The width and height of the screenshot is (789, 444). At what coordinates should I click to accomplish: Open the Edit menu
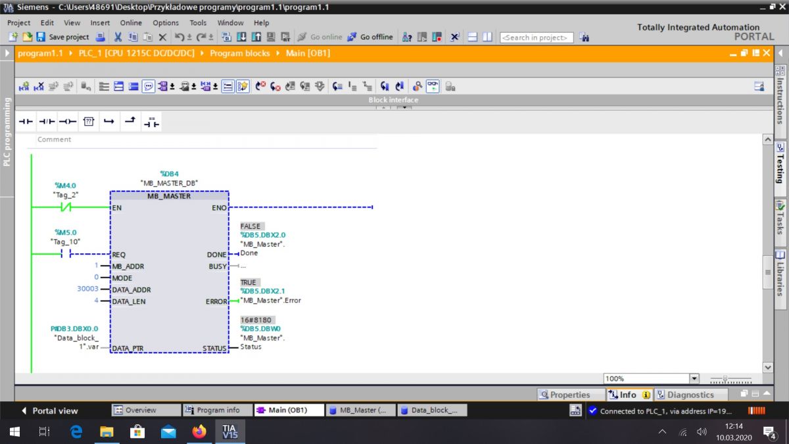tap(47, 22)
